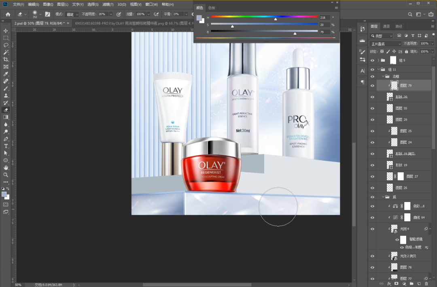This screenshot has height=287, width=437.
Task: Click the search icon at top right
Action: [410, 14]
